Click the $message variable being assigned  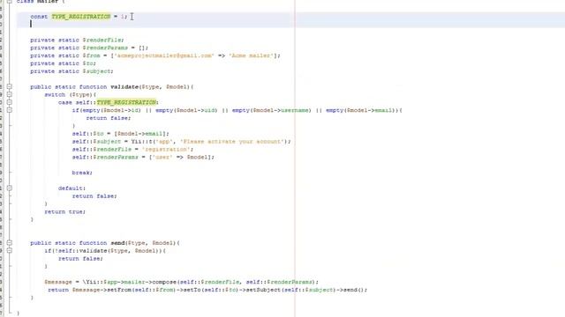coord(57,282)
